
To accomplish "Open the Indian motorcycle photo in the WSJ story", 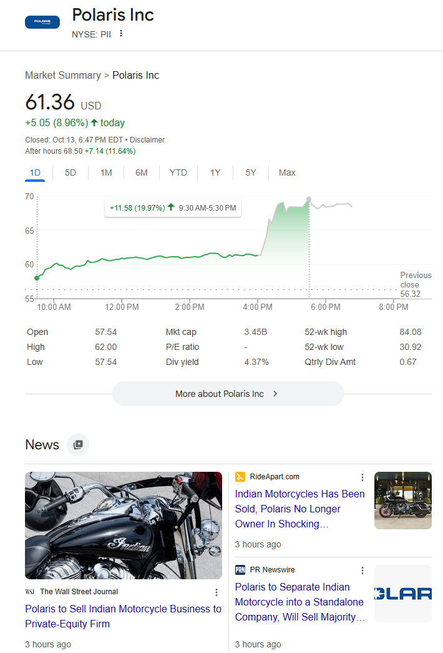I will coord(124,526).
